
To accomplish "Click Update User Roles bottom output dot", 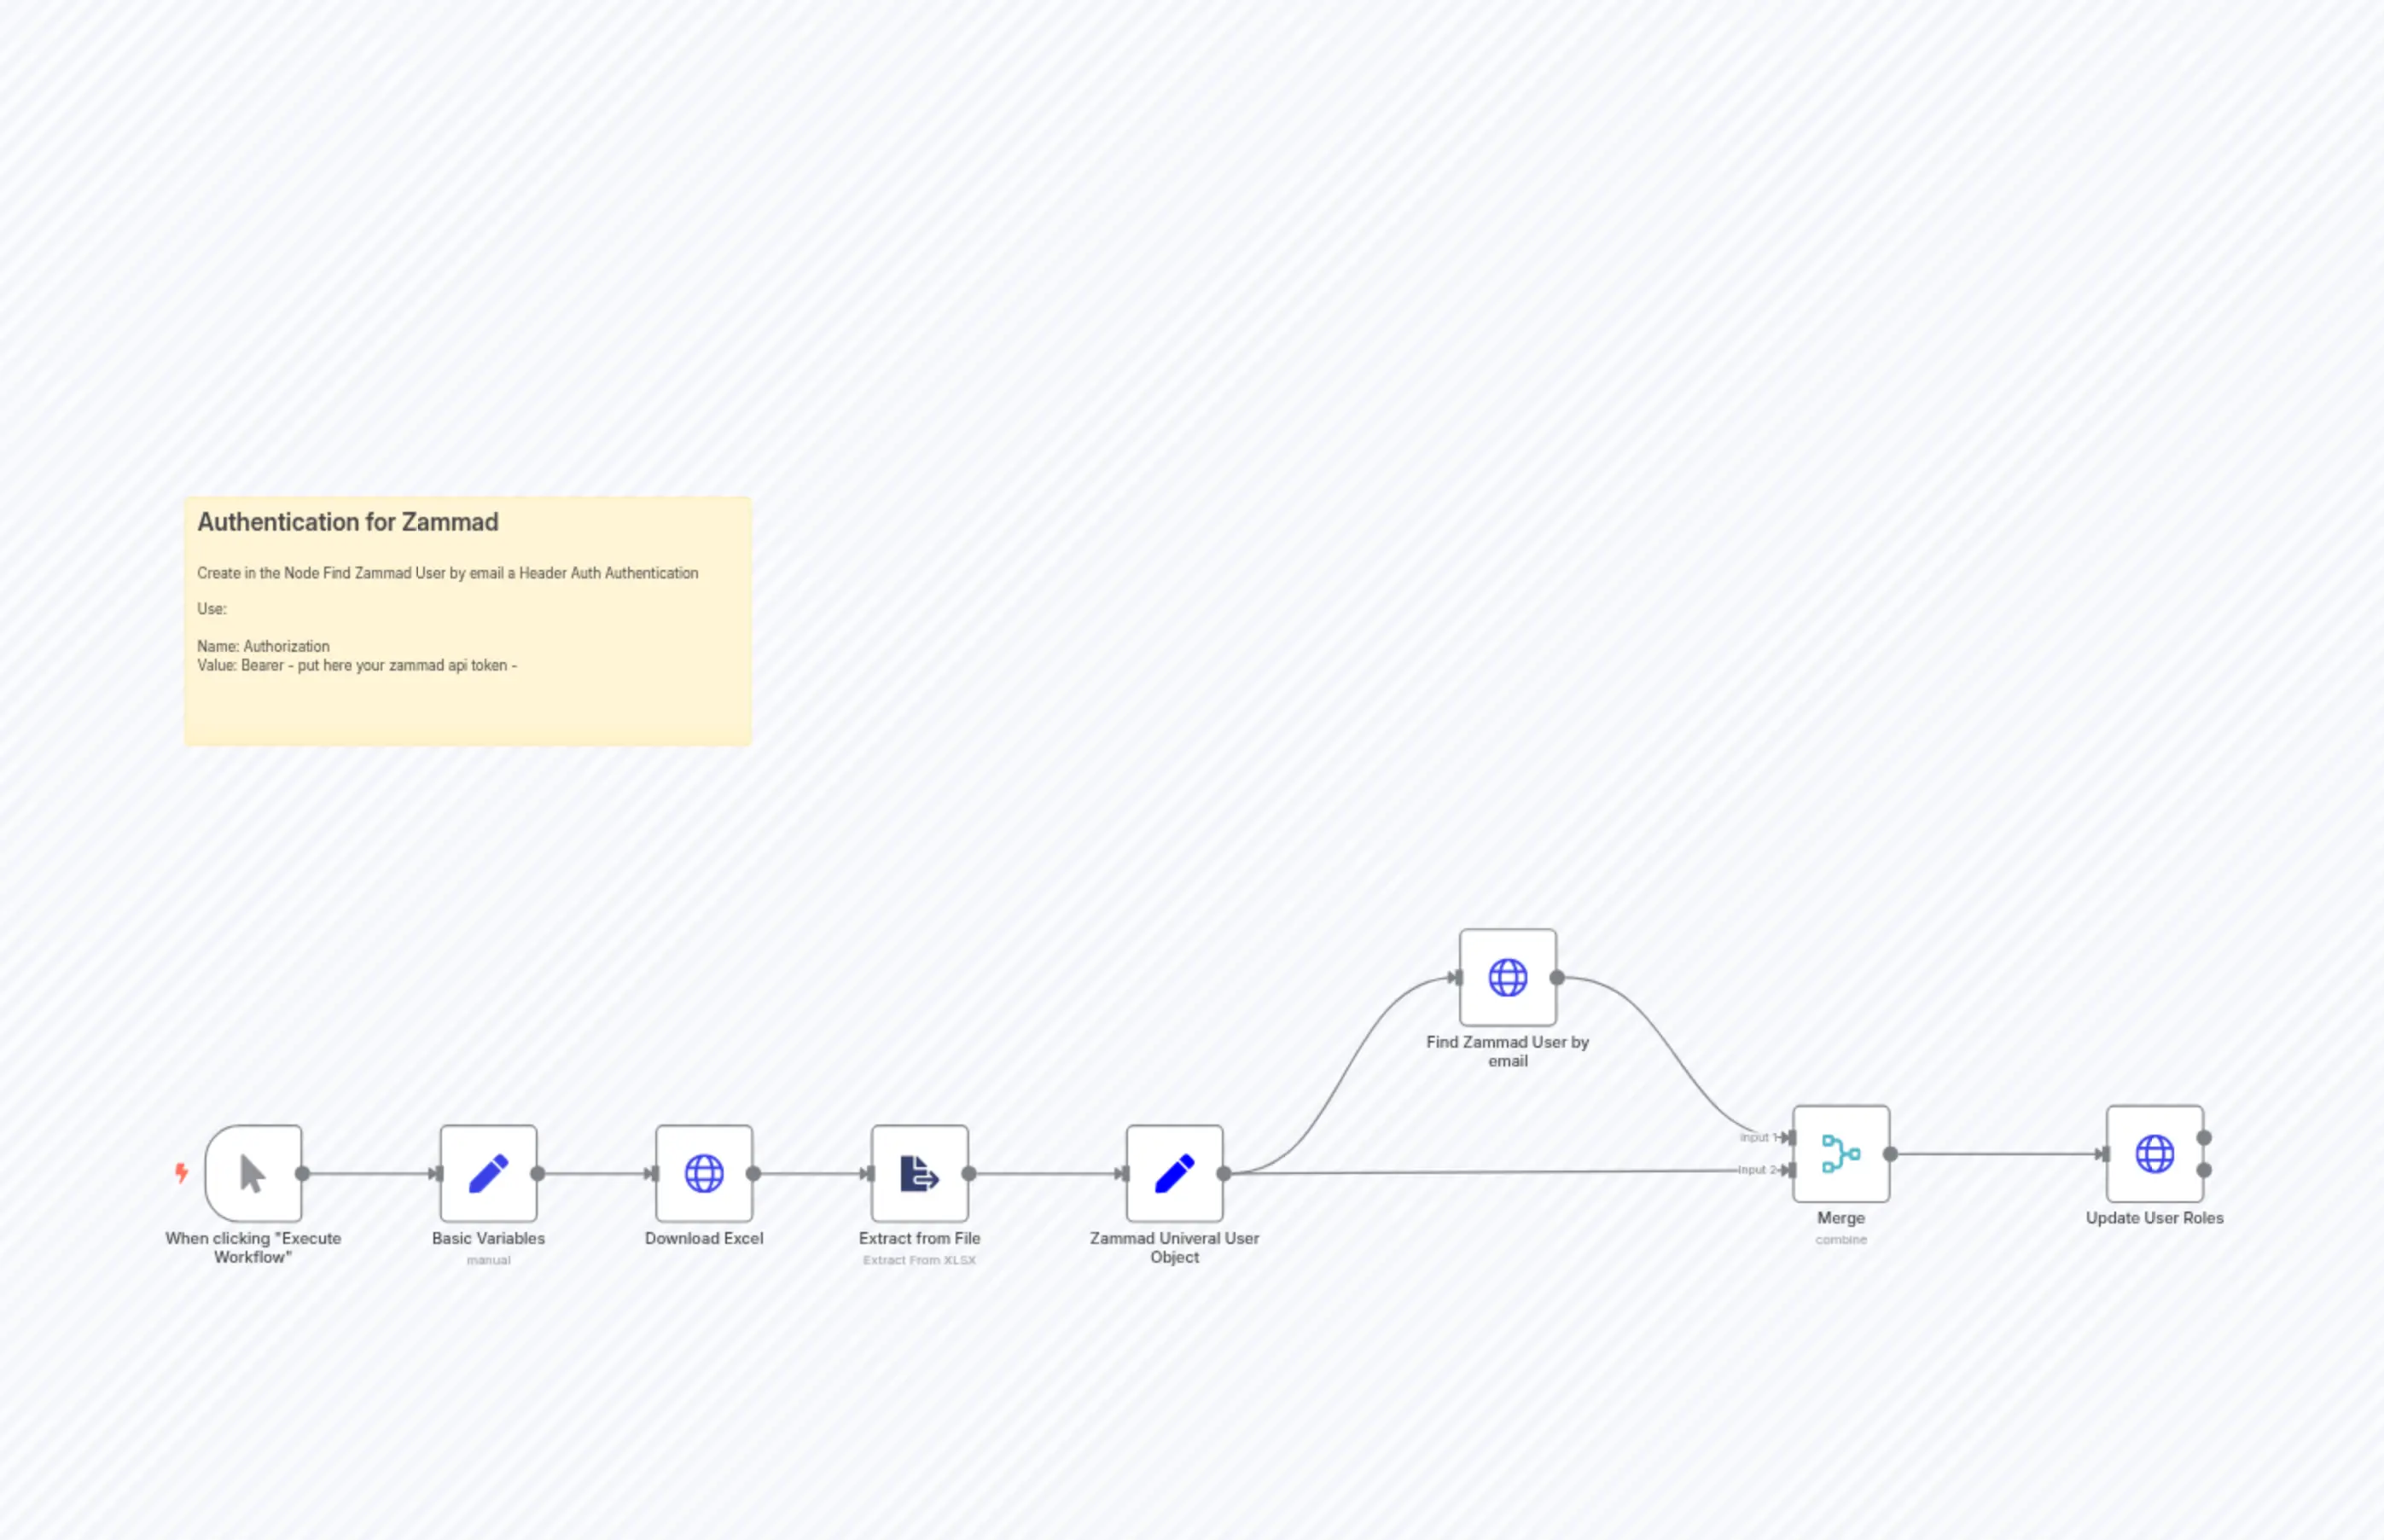I will point(2204,1170).
